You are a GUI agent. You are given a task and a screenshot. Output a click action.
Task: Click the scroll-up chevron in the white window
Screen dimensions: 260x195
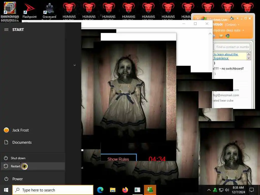coord(210,34)
